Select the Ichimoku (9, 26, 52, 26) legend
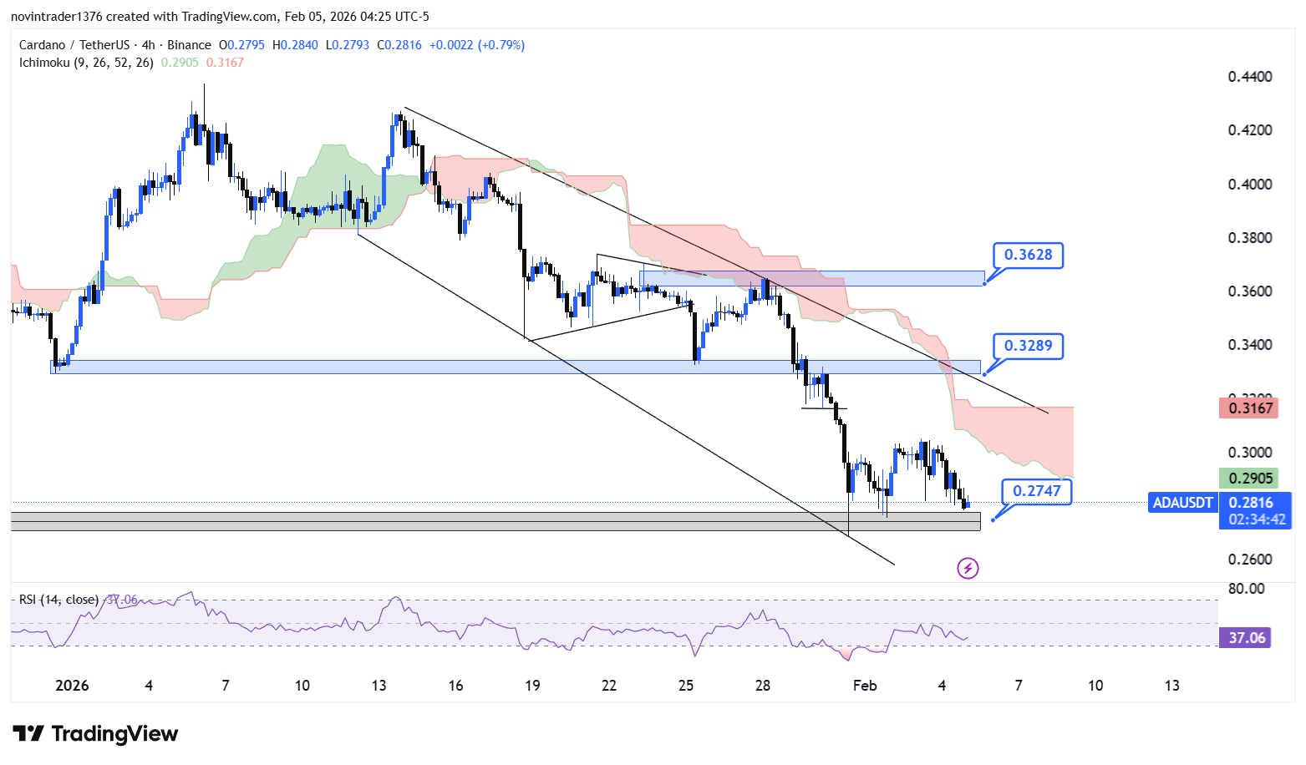 click(x=86, y=63)
